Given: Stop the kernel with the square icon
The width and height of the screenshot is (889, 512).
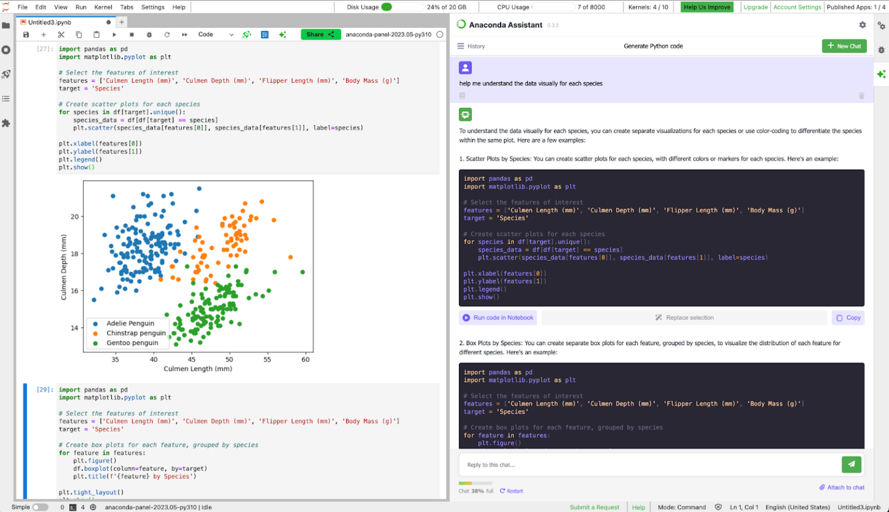Looking at the screenshot, I should coord(131,34).
